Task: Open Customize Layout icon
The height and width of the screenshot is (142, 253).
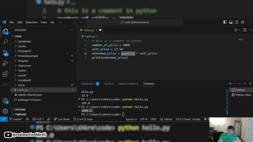Action: [242, 22]
